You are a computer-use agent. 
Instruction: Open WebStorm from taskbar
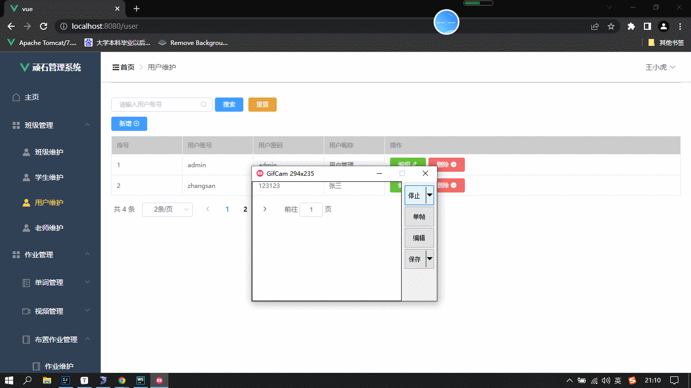(141, 380)
